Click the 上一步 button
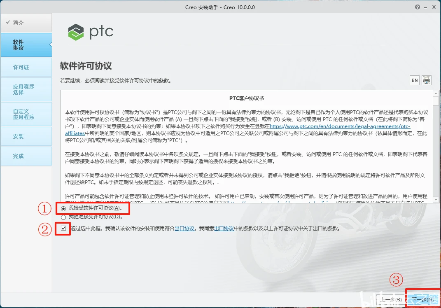This screenshot has width=441, height=308. [390, 300]
